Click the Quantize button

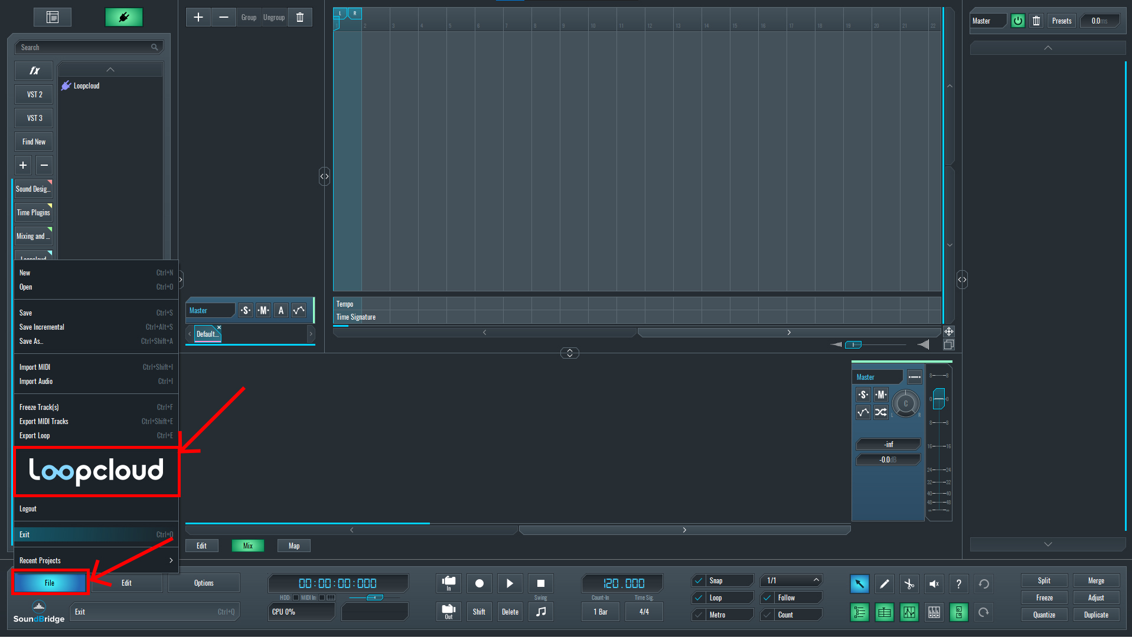pos(1044,615)
